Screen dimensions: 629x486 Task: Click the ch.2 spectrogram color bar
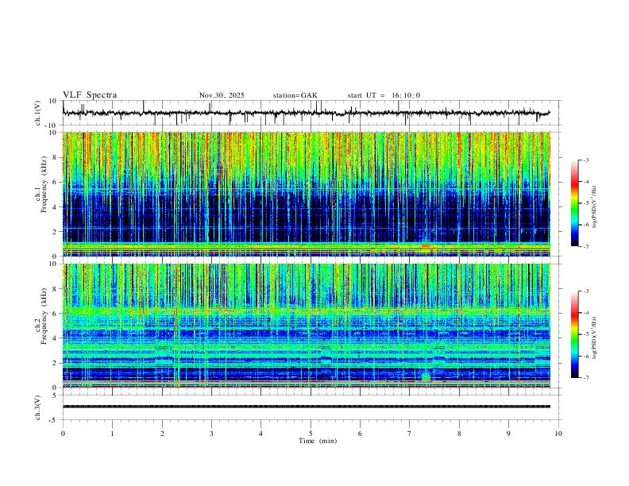574,334
